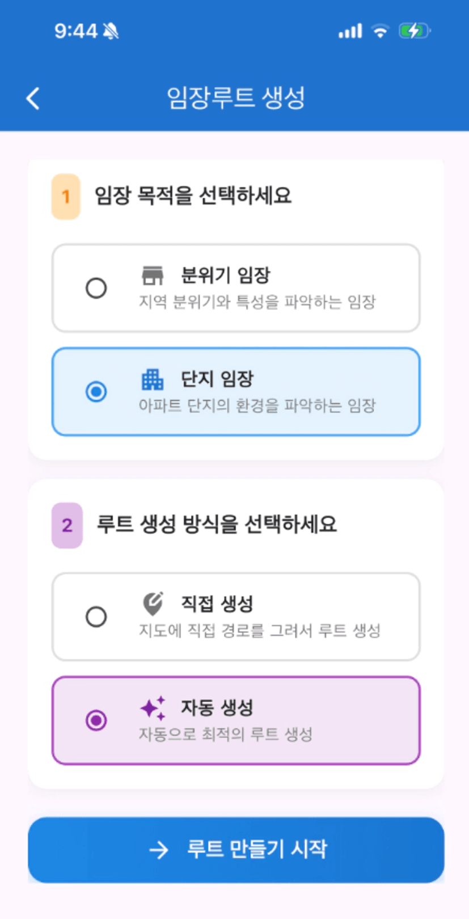The image size is (469, 919).
Task: Tap the orange step 1 badge
Action: pos(66,197)
